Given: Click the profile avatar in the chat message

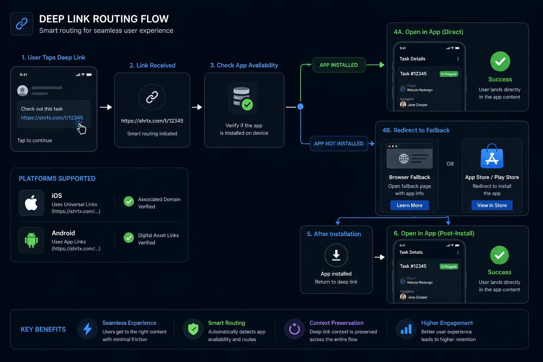Looking at the screenshot, I should click(x=23, y=90).
